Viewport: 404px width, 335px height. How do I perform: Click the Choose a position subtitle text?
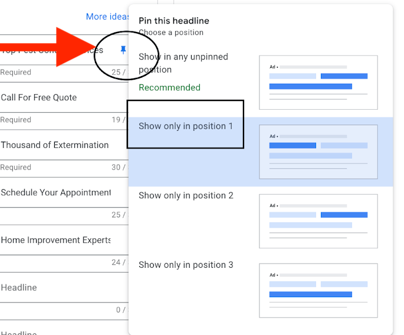click(x=170, y=32)
